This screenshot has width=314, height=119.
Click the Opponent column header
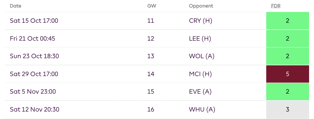(x=201, y=6)
